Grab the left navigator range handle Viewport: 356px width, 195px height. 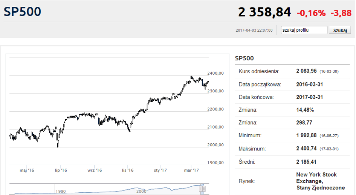click(x=201, y=189)
